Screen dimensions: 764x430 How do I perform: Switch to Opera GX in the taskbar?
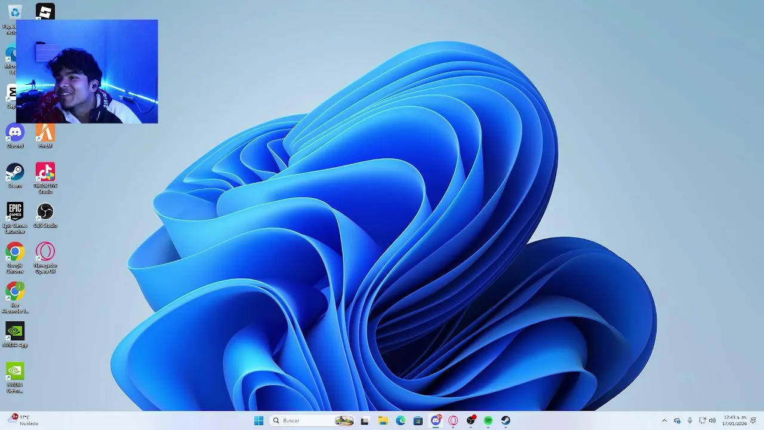coord(453,421)
